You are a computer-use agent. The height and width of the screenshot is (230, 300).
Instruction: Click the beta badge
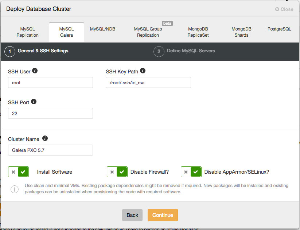167,23
